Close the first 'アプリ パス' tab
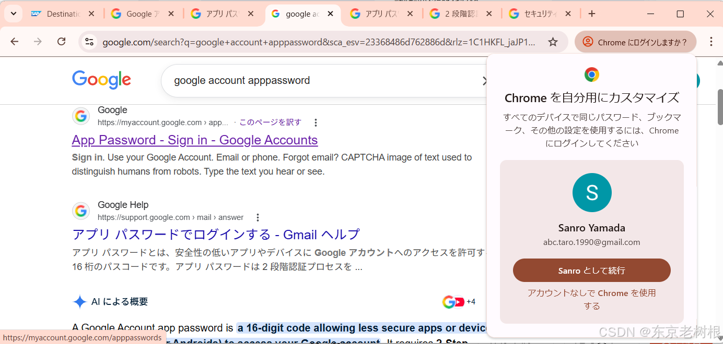The height and width of the screenshot is (344, 723). (250, 14)
